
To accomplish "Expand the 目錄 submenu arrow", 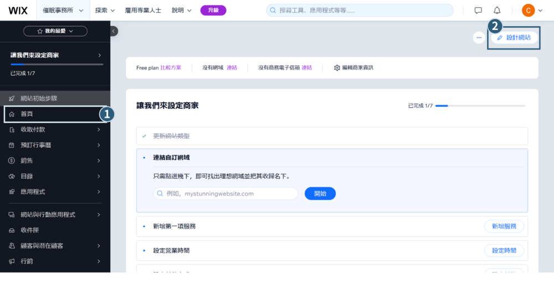I will click(99, 176).
